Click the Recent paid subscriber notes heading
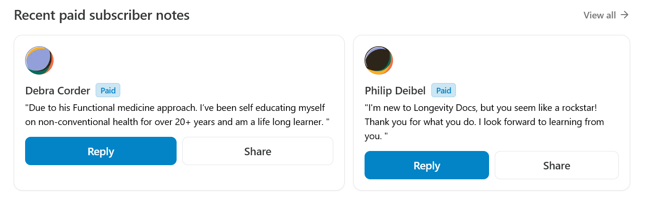The width and height of the screenshot is (651, 201). (x=102, y=15)
